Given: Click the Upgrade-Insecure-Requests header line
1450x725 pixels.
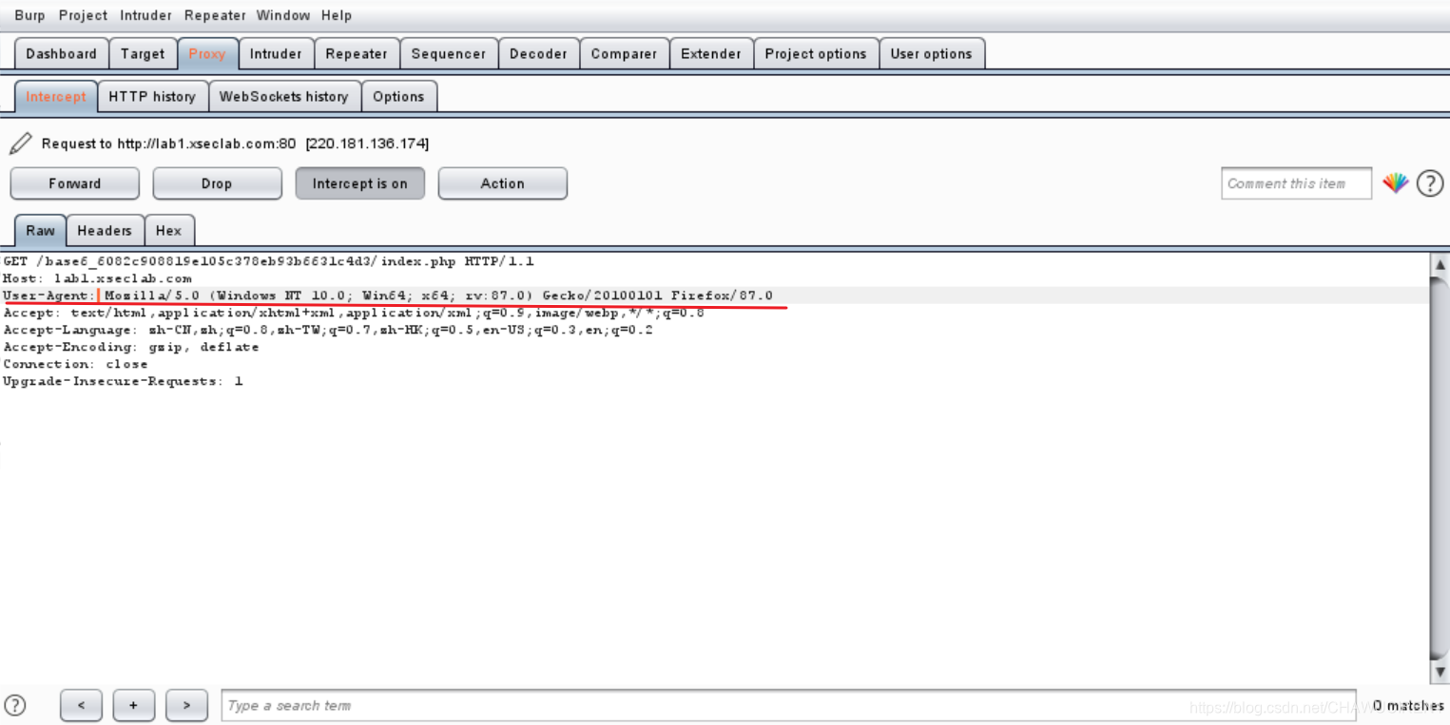Looking at the screenshot, I should [123, 381].
